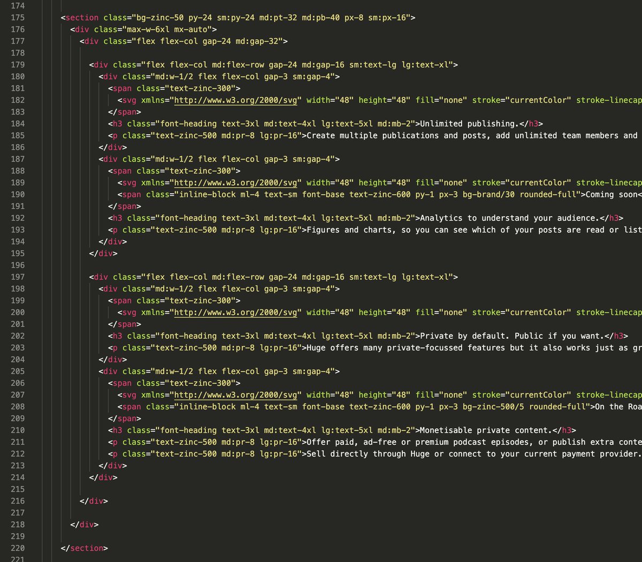The height and width of the screenshot is (562, 642).
Task: Click the closing div tag on line 214
Action: pyautogui.click(x=103, y=477)
